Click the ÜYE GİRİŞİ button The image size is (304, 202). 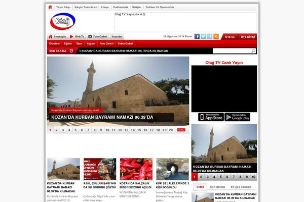pyautogui.click(x=248, y=37)
